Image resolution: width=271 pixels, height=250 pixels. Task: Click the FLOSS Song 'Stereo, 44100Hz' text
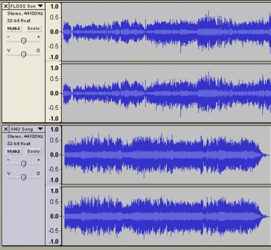point(25,14)
